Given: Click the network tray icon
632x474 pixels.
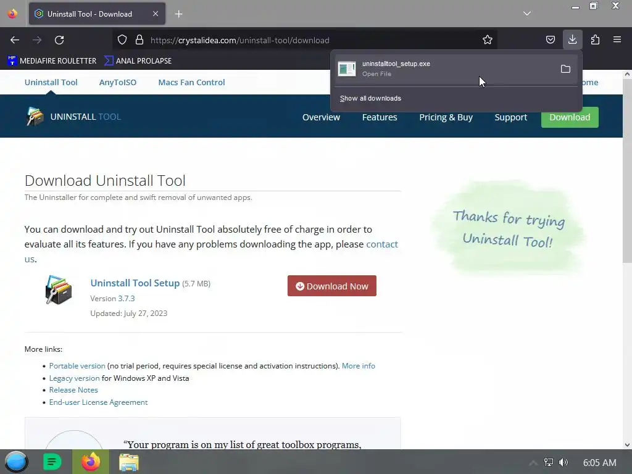Looking at the screenshot, I should (x=549, y=462).
